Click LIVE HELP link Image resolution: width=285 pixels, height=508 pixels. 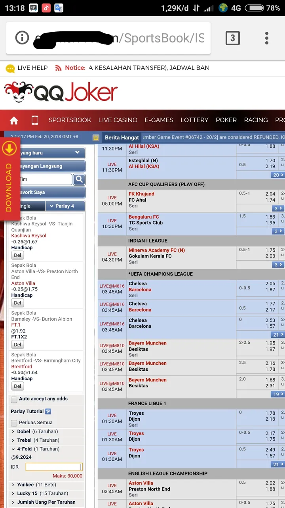pyautogui.click(x=32, y=68)
